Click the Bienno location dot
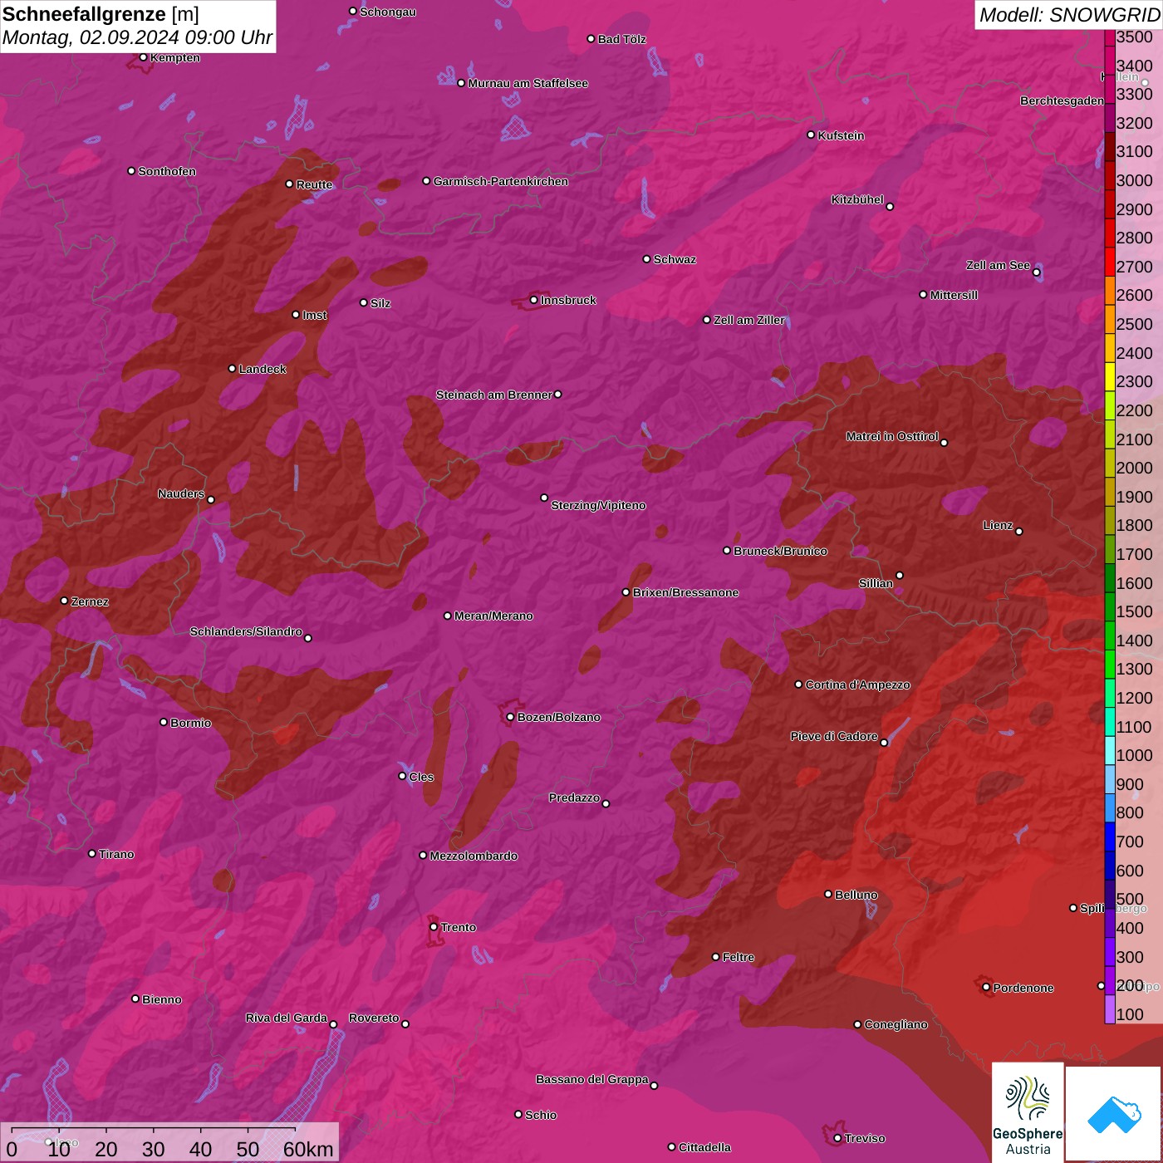The image size is (1163, 1163). click(x=135, y=999)
